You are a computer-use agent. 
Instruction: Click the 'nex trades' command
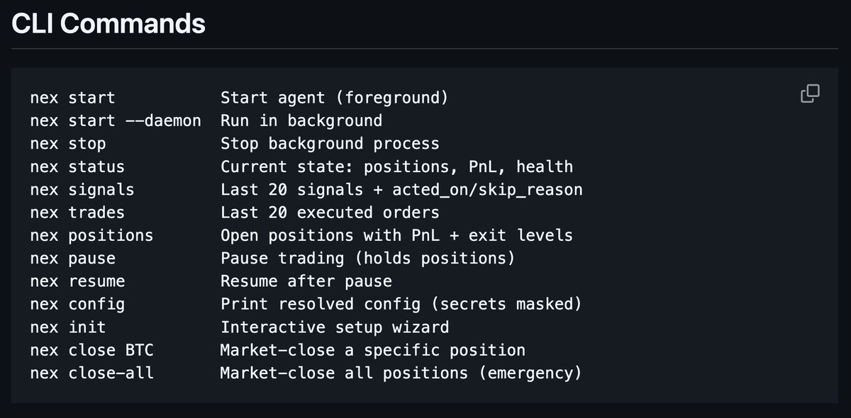pyautogui.click(x=77, y=213)
